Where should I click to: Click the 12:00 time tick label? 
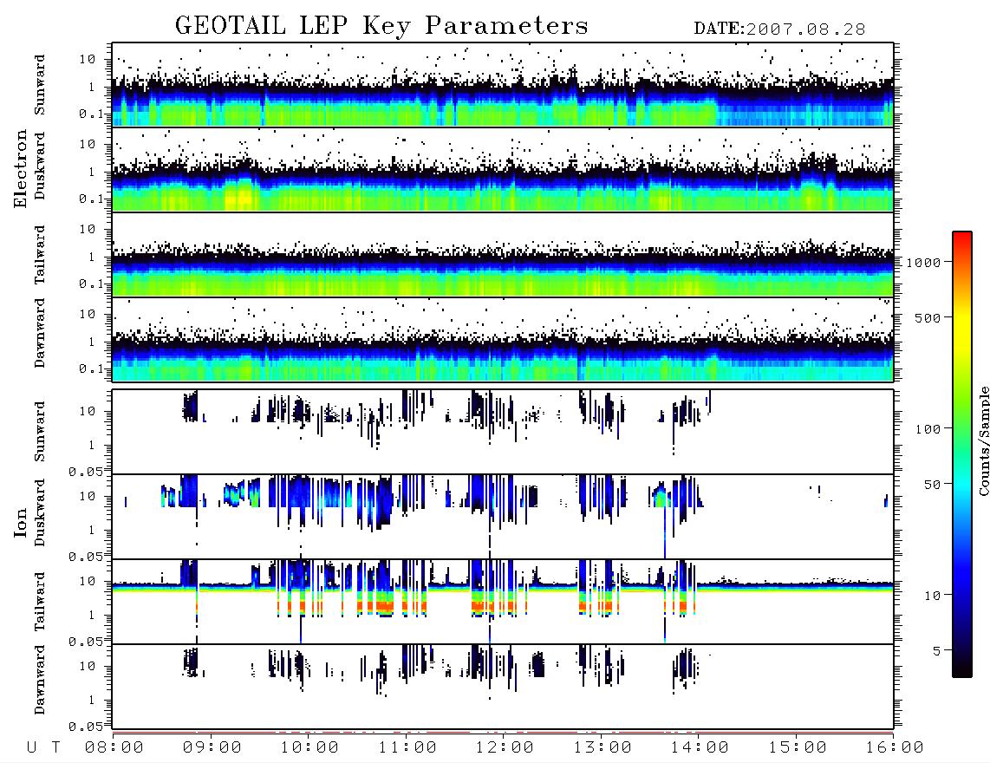coord(505,747)
